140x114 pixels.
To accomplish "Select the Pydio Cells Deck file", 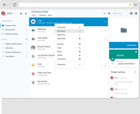I will [x=69, y=74].
